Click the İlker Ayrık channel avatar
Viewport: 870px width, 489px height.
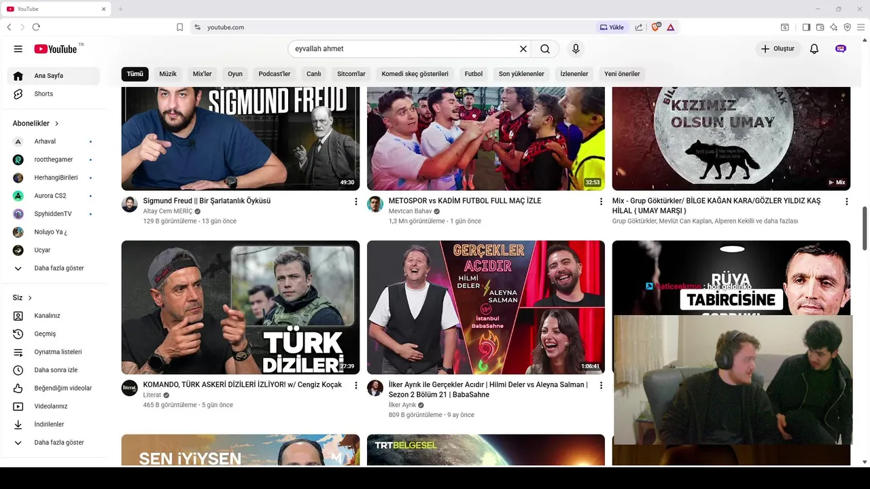tap(375, 388)
